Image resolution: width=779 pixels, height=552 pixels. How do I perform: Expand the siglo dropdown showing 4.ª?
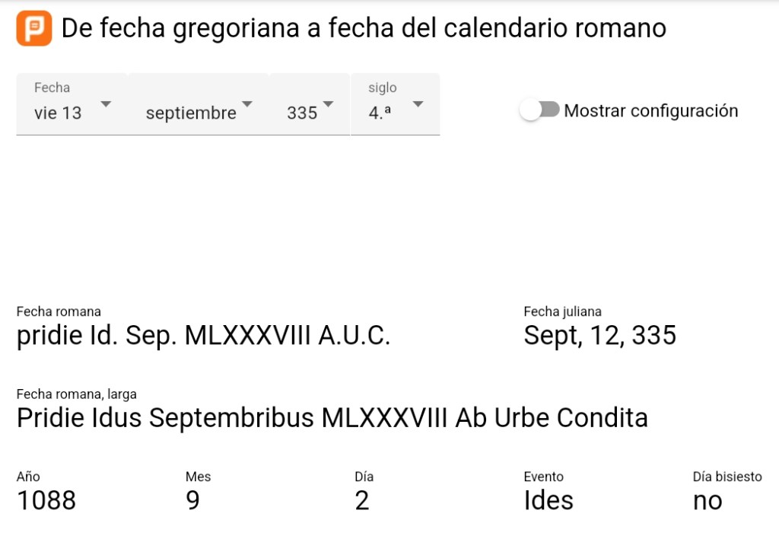(x=395, y=105)
